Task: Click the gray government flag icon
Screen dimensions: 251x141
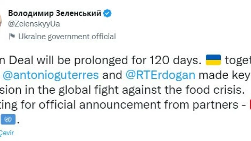Action: coord(12,37)
